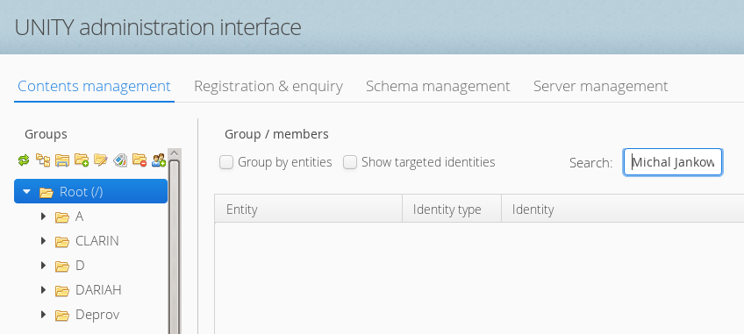Expand the DARIAH group folder
This screenshot has height=334, width=744.
pos(43,290)
